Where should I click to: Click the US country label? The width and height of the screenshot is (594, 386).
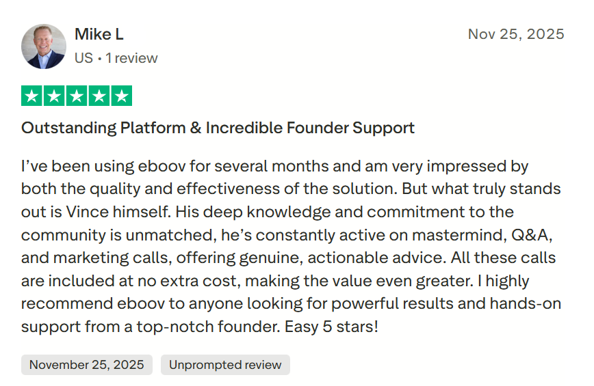click(83, 58)
